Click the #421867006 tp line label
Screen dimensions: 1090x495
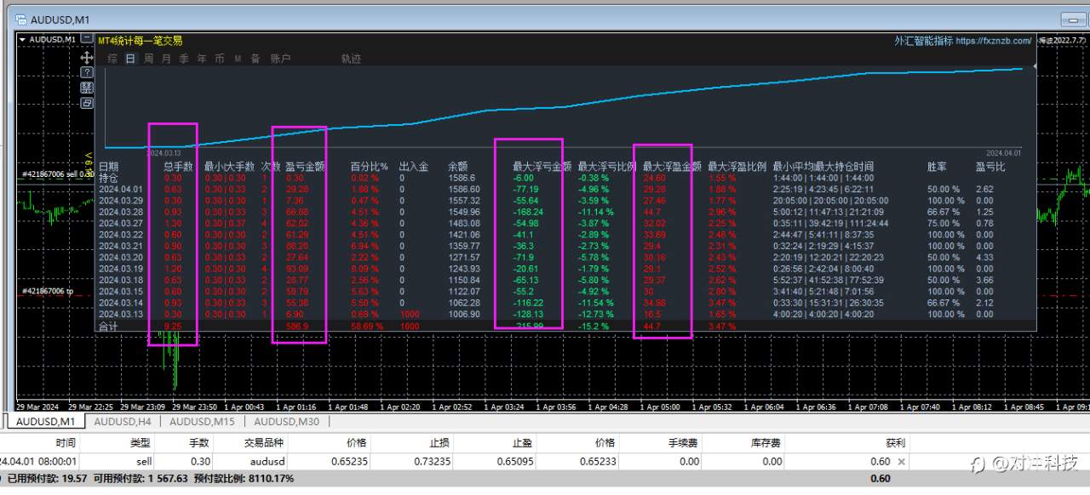[x=49, y=291]
